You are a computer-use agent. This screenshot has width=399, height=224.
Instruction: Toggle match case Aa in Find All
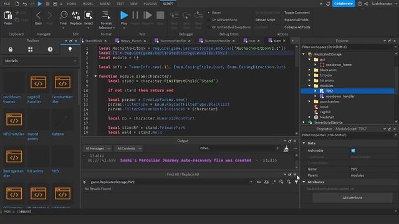point(259,182)
